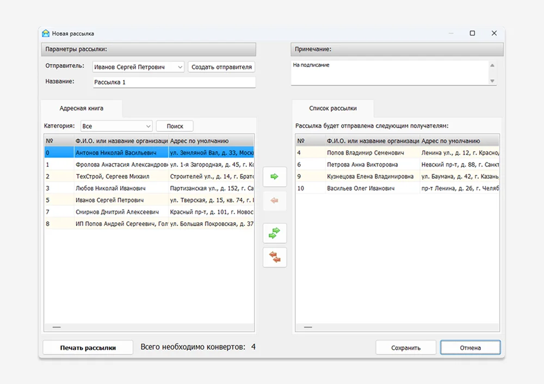Click address cell пр-т Ленина, д. 26
Image resolution: width=544 pixels, height=384 pixels.
click(460, 188)
